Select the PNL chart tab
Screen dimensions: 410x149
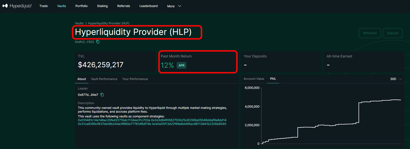point(273,79)
